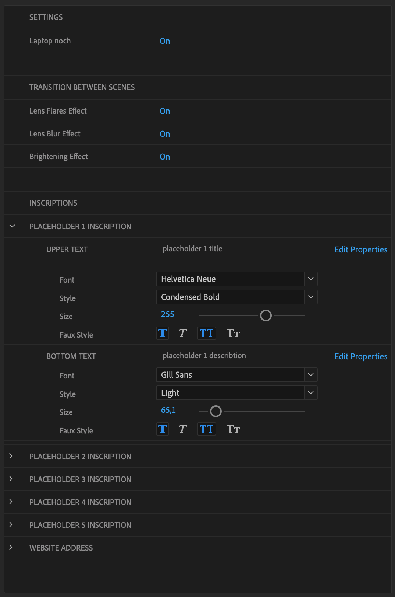Open the Helvetica Neue font dropdown

click(310, 279)
